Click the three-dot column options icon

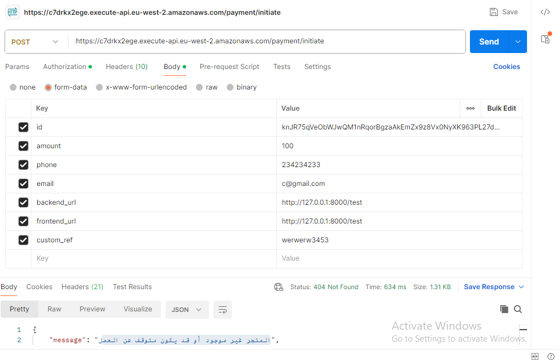[470, 108]
